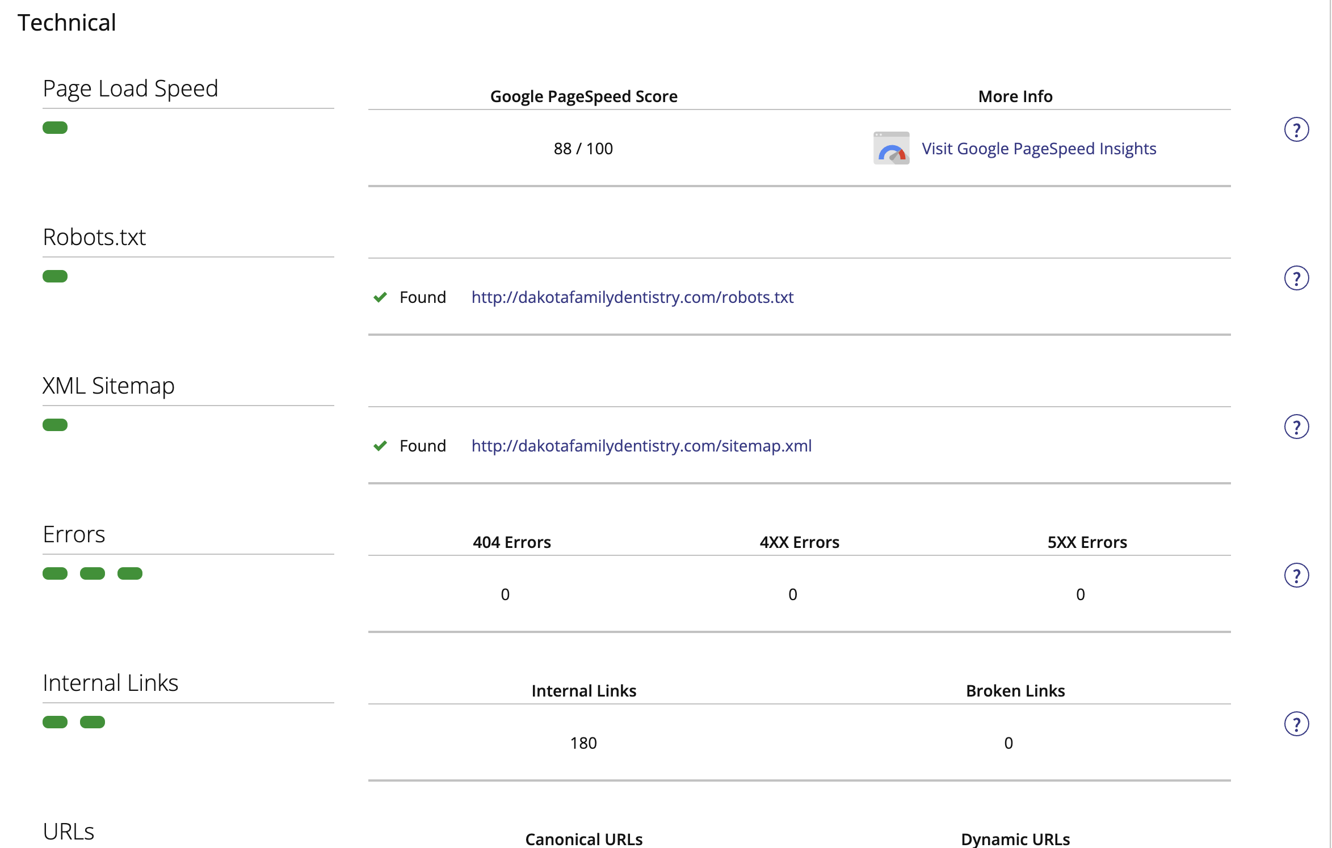
Task: Click the Internal Links column header
Action: 584,691
